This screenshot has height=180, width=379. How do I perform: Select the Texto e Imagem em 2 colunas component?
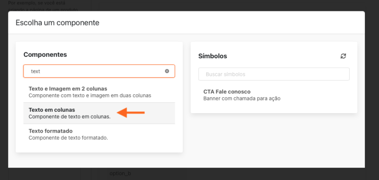(99, 92)
